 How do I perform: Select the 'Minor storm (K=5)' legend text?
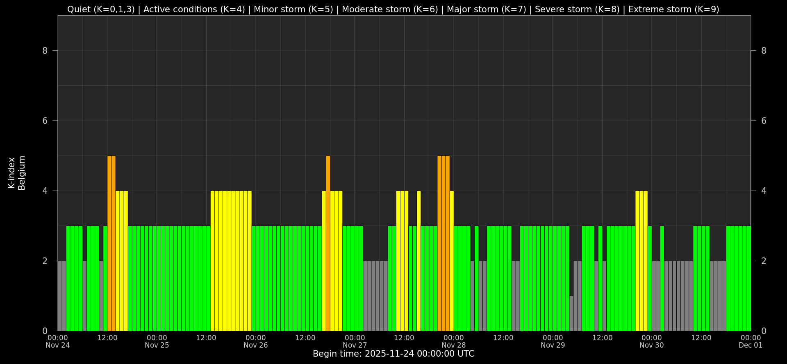pos(293,9)
